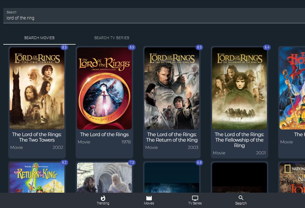Select title 'The Lord of the Rings' from 1978
The height and width of the screenshot is (208, 305).
104,134
